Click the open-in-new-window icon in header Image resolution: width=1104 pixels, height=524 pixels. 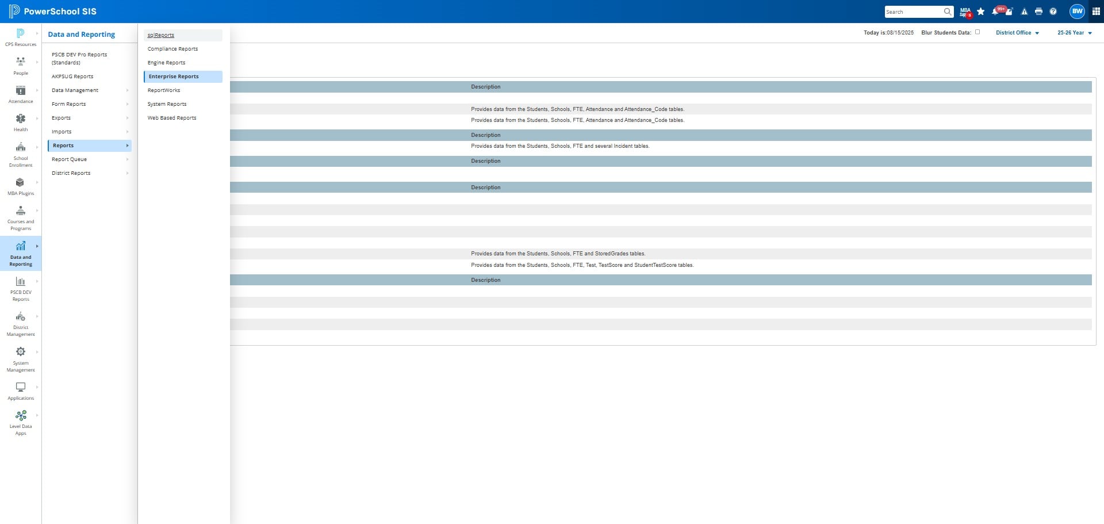coord(1009,12)
